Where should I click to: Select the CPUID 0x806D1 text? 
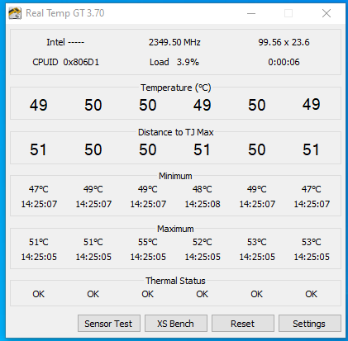pyautogui.click(x=66, y=62)
